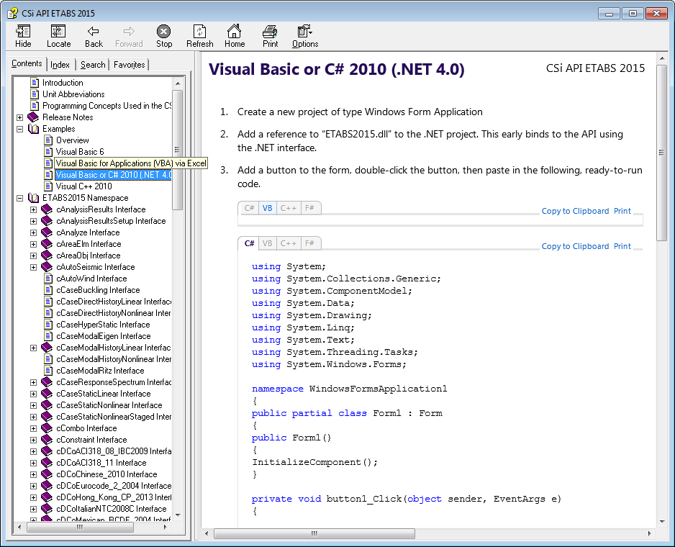Click the upper Copy to Clipboard link

click(575, 211)
